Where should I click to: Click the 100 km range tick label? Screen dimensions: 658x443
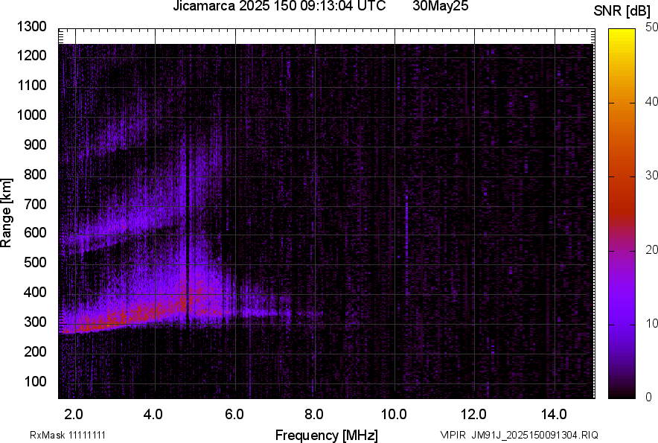pyautogui.click(x=35, y=381)
